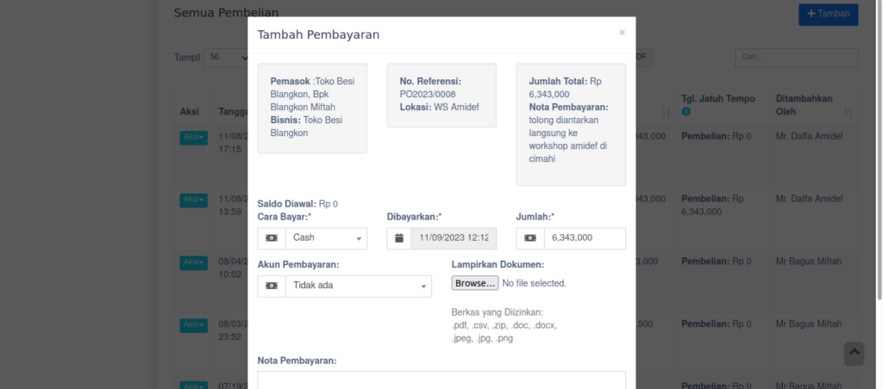This screenshot has height=389, width=883.
Task: Open the Aksi menu in first table row
Action: 193,138
